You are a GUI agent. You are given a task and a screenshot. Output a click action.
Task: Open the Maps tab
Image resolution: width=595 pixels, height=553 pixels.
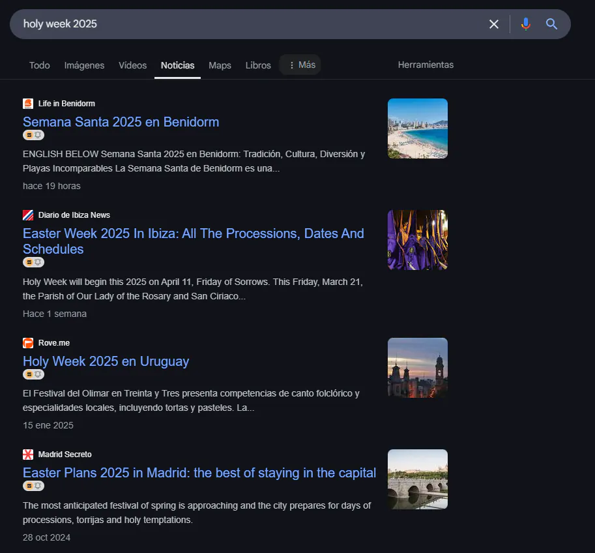pyautogui.click(x=220, y=65)
